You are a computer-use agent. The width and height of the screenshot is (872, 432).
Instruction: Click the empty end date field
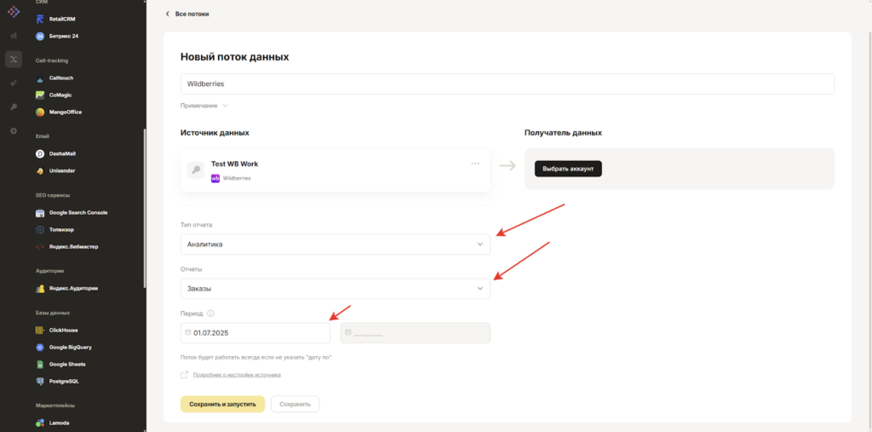click(x=416, y=333)
